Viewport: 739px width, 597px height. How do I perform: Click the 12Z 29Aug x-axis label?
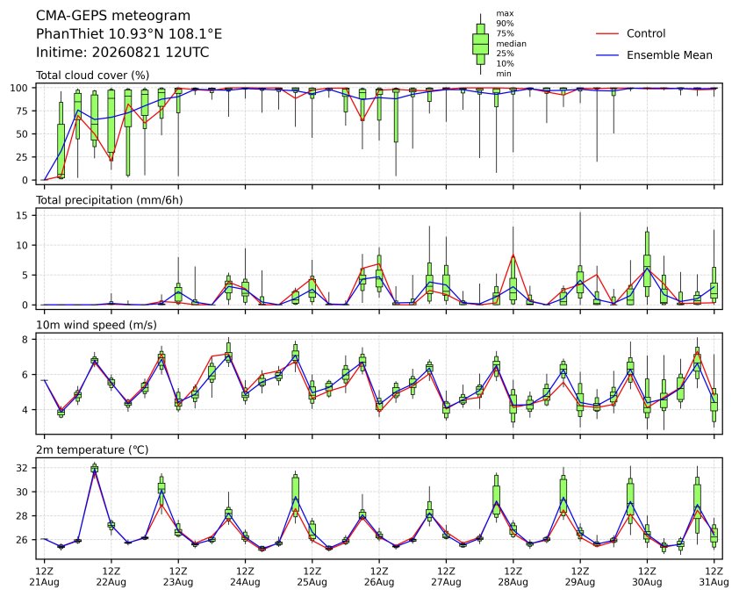[x=579, y=577]
